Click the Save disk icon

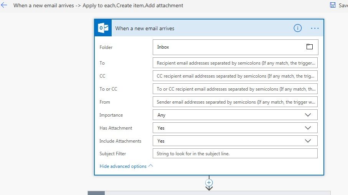(x=333, y=5)
